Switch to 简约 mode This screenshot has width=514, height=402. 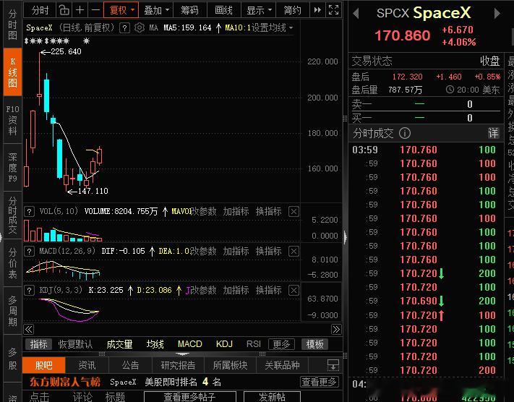pyautogui.click(x=292, y=10)
